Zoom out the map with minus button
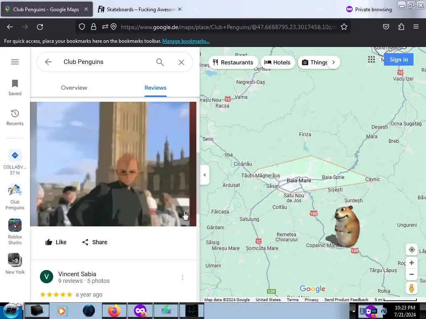This screenshot has width=426, height=319. 411,274
